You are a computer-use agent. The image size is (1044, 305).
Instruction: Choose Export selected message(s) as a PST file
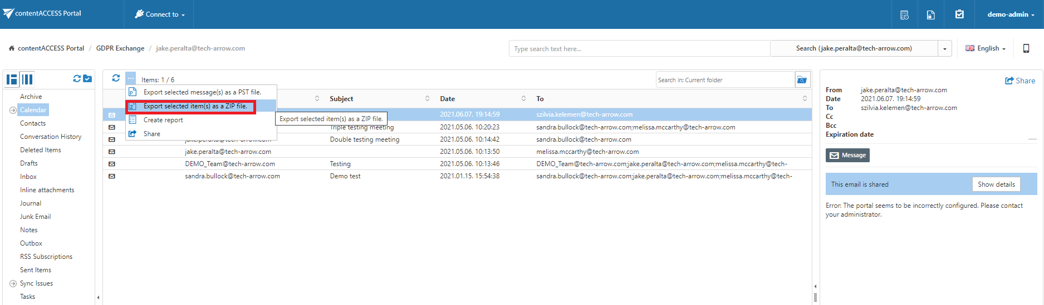coord(202,92)
